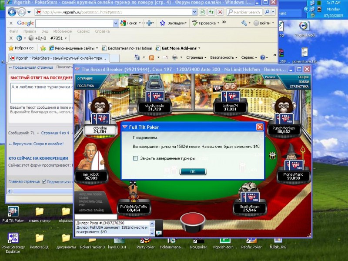Open the ЛОББИ menu at poker table
348x261 pixels.
(303, 82)
